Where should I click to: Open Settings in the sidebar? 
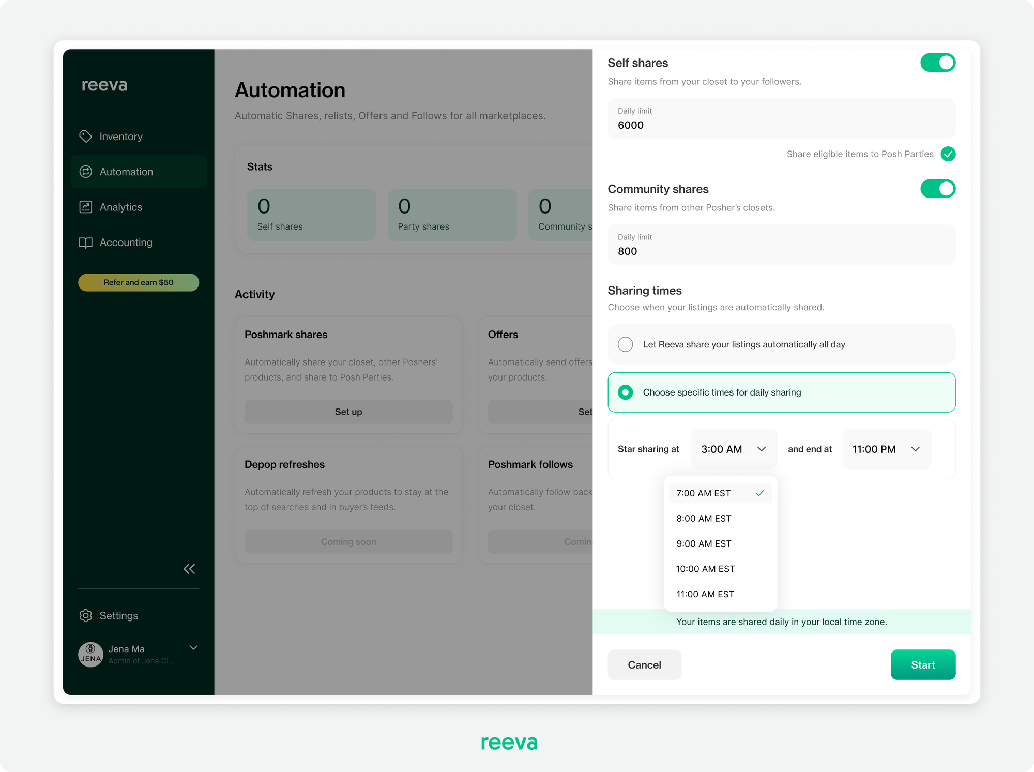click(139, 615)
